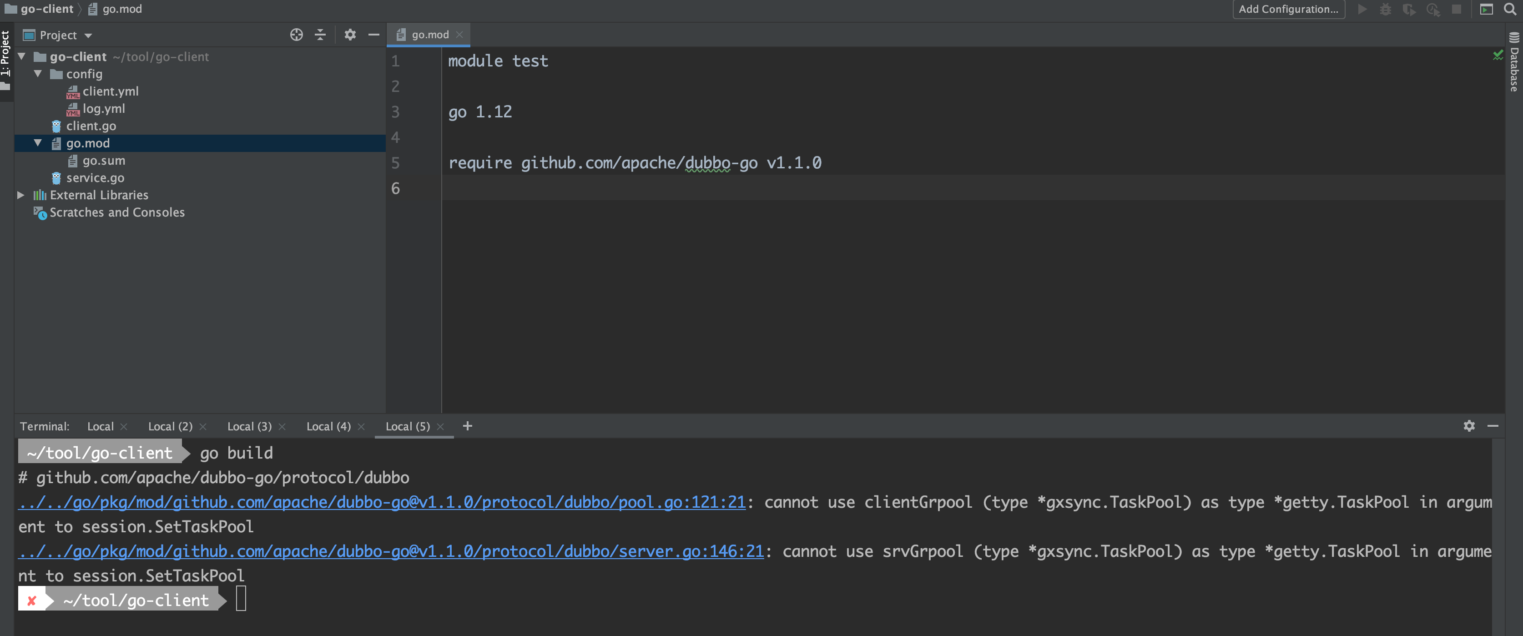Collapse All in the Project tool window
Screen dimensions: 1523x636
pos(320,35)
